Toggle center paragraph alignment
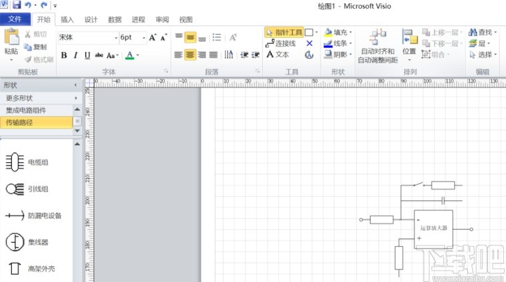 (190, 55)
